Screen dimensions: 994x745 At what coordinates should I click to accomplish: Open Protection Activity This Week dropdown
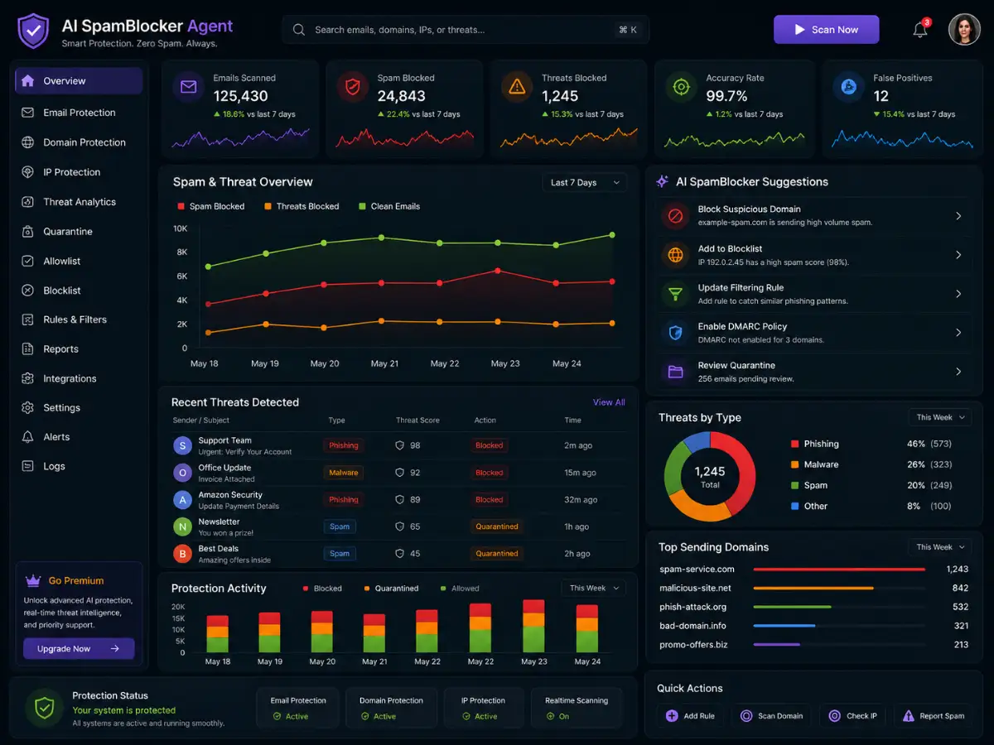pyautogui.click(x=593, y=588)
